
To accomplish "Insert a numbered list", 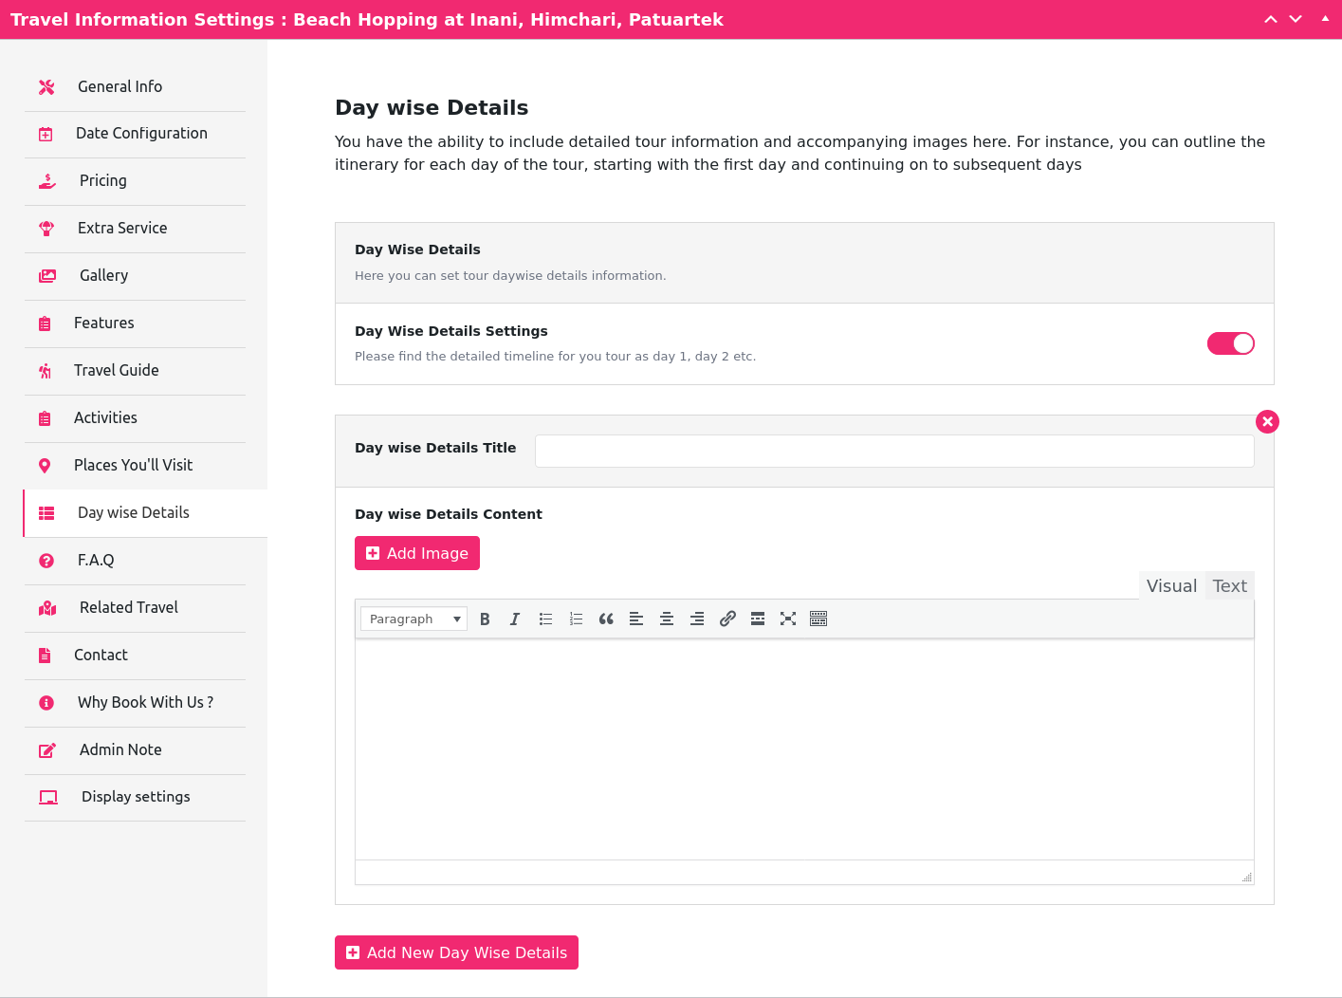I will pos(576,619).
